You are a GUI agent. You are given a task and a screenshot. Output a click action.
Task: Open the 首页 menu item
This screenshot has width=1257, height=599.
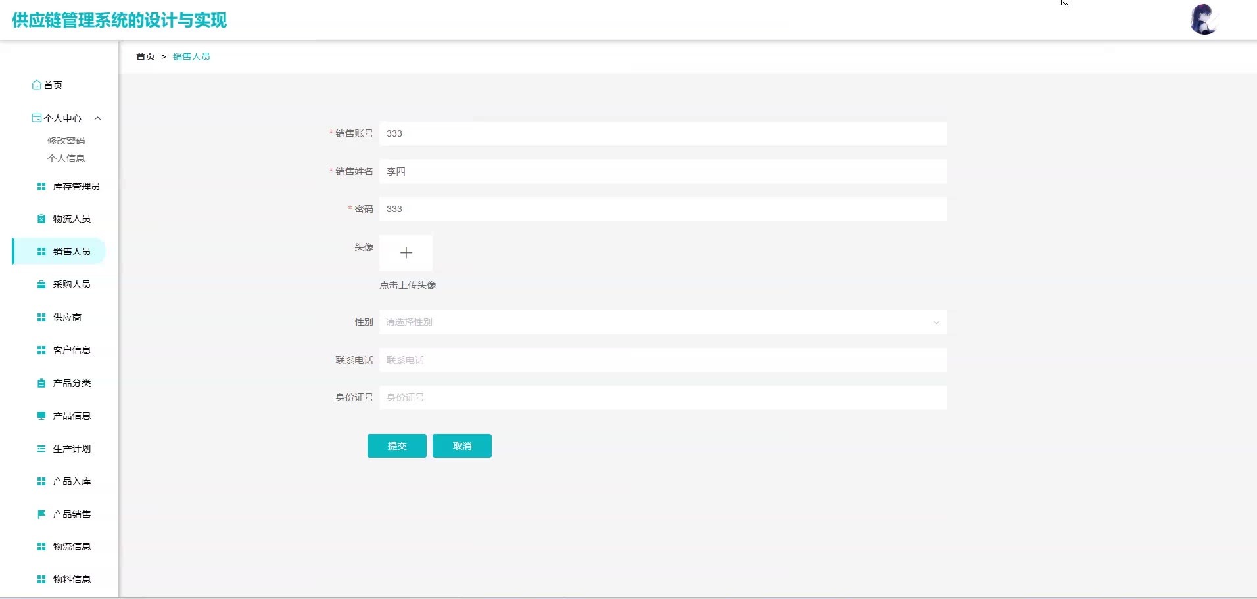[53, 85]
